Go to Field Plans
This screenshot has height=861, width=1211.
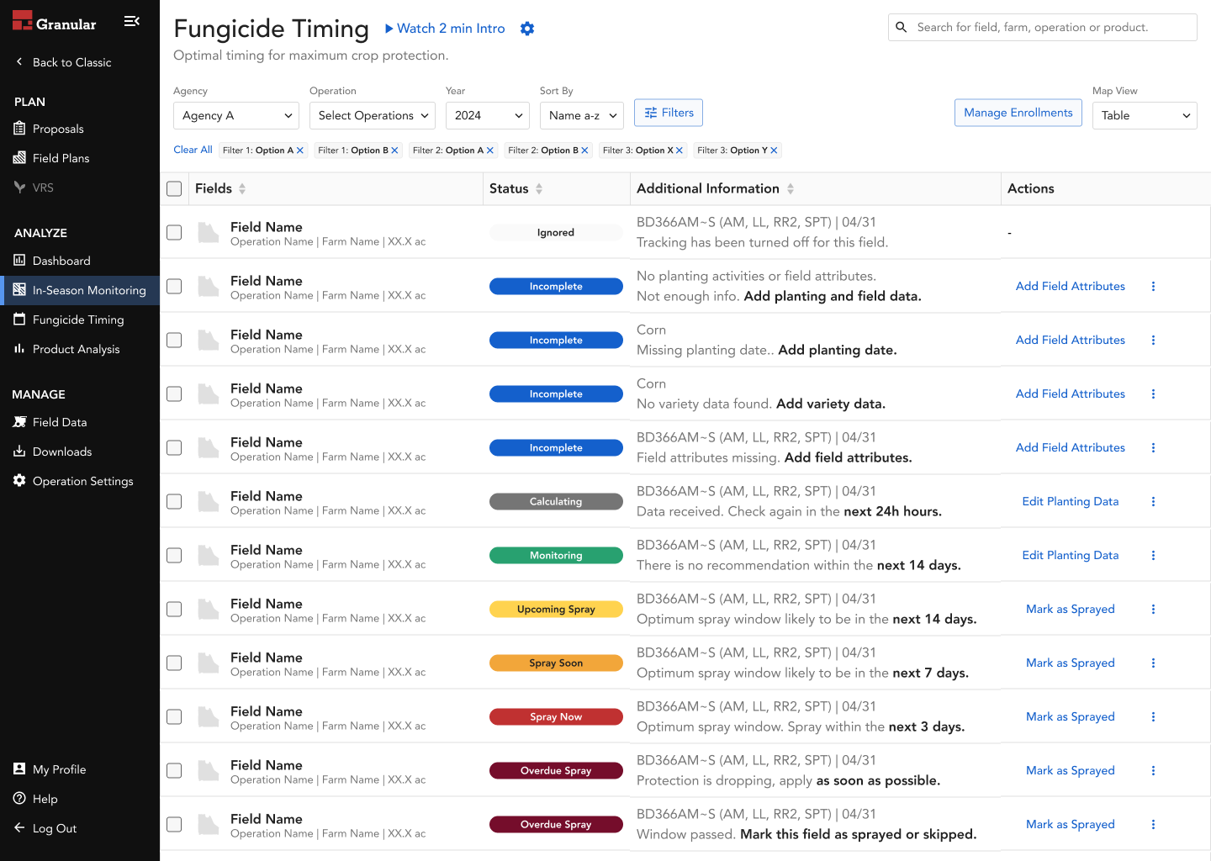click(80, 158)
